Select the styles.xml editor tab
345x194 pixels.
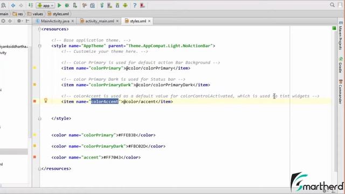click(138, 21)
